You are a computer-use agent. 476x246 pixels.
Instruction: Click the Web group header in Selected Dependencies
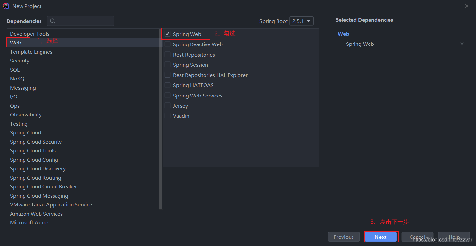click(x=343, y=34)
